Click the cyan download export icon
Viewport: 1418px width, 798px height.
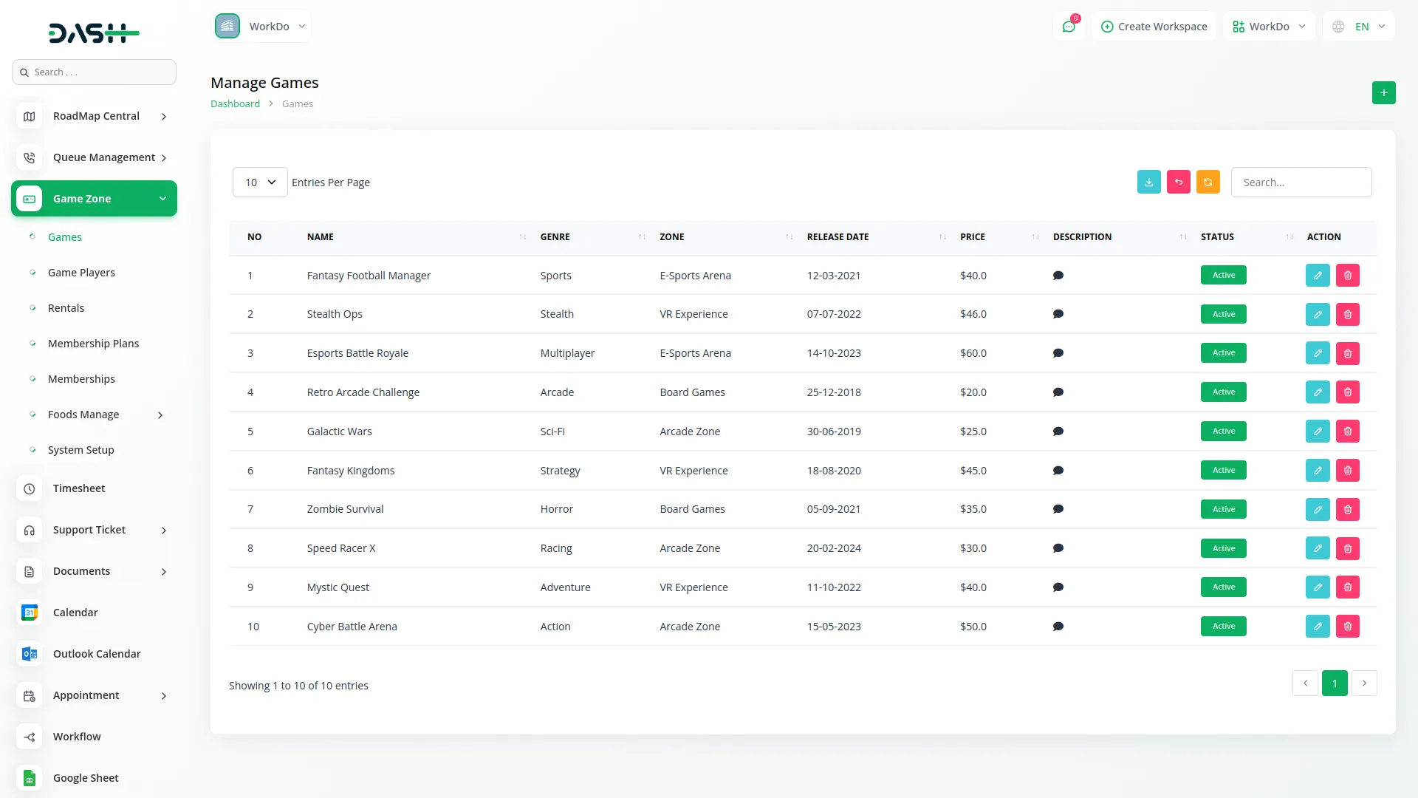tap(1148, 182)
